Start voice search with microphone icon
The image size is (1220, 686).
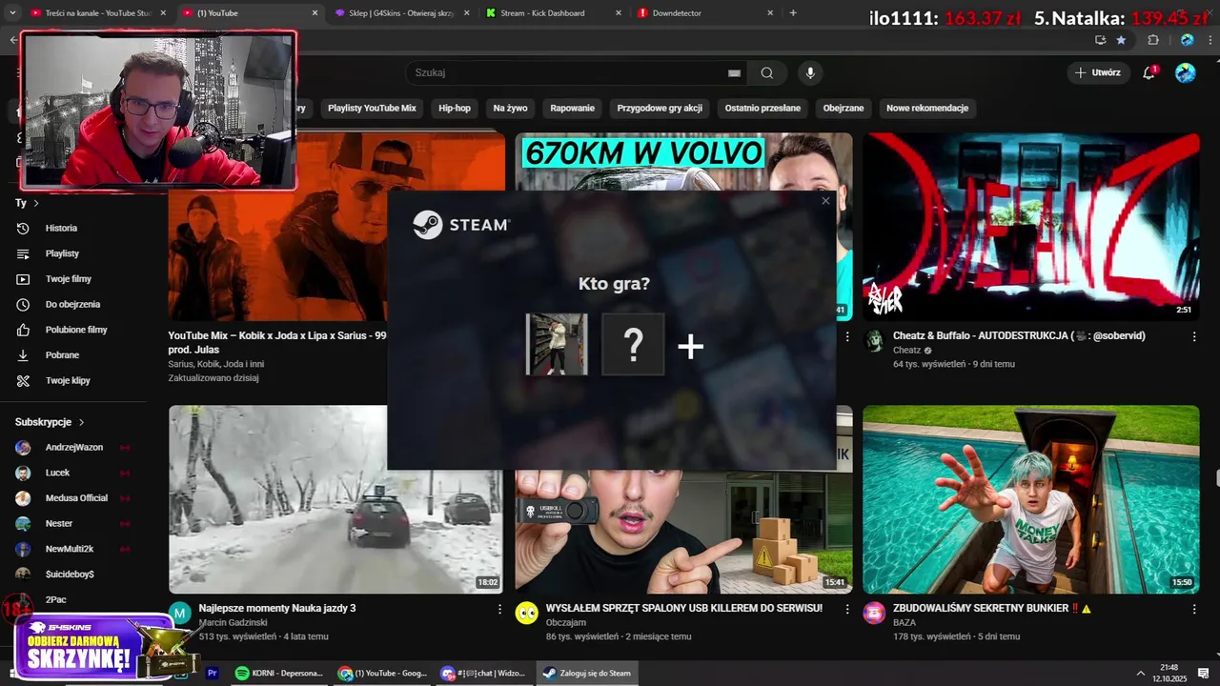point(810,72)
